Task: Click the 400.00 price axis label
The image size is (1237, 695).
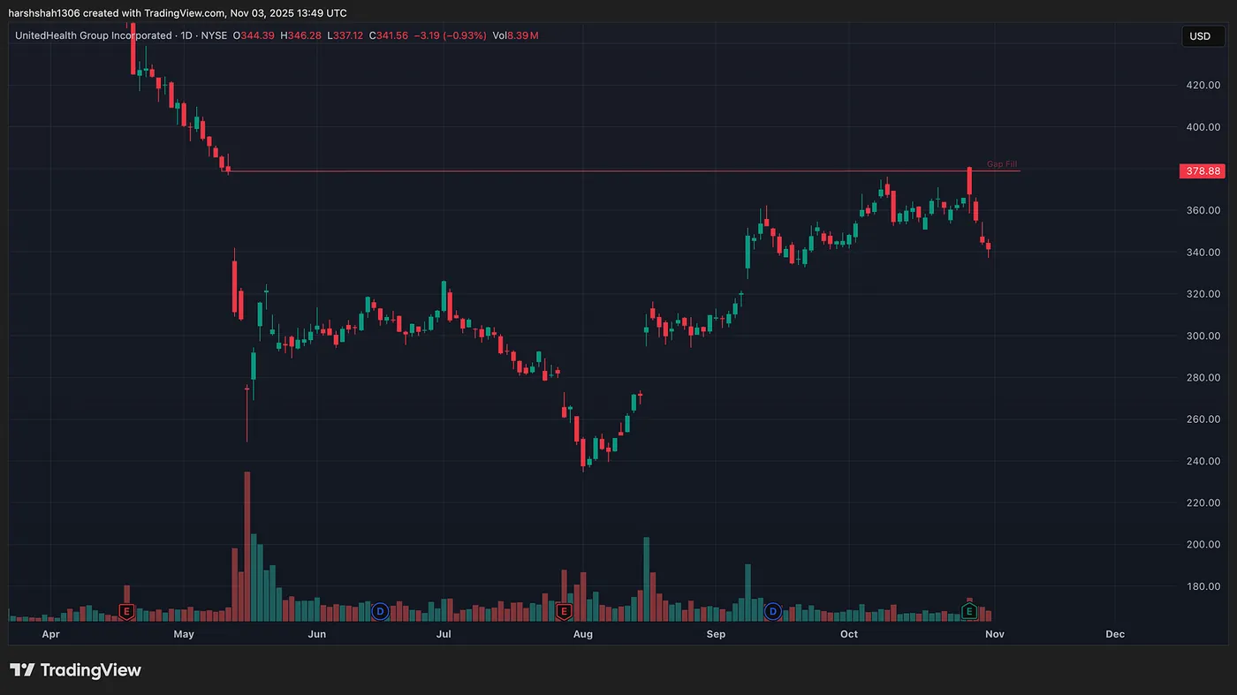Action: click(1203, 127)
